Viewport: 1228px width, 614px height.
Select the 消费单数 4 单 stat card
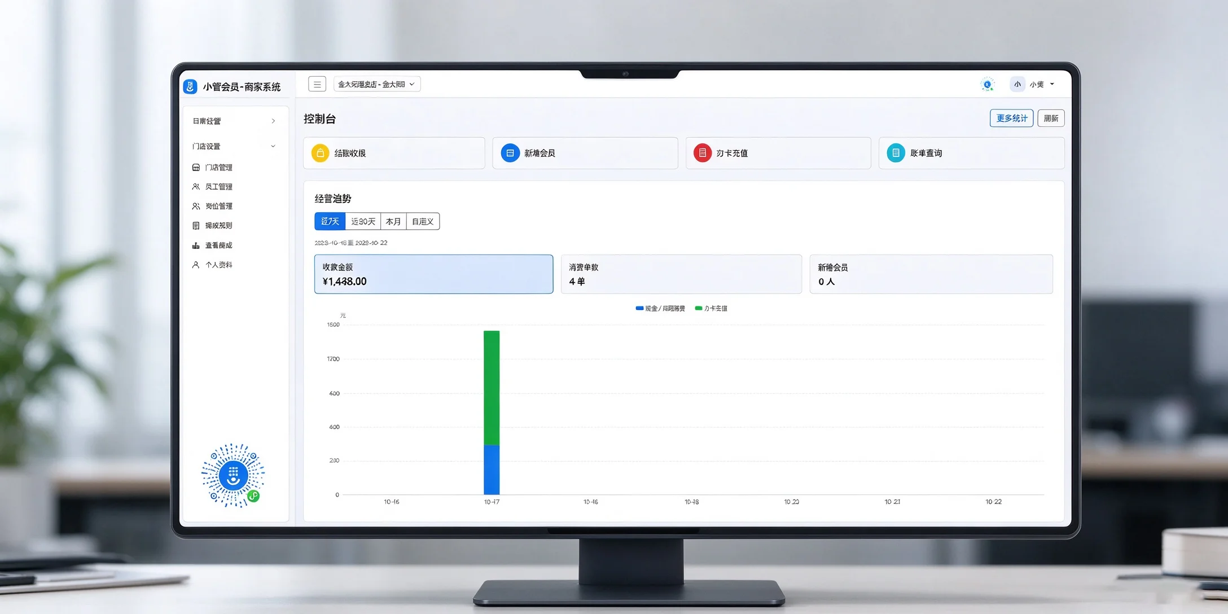coord(681,274)
